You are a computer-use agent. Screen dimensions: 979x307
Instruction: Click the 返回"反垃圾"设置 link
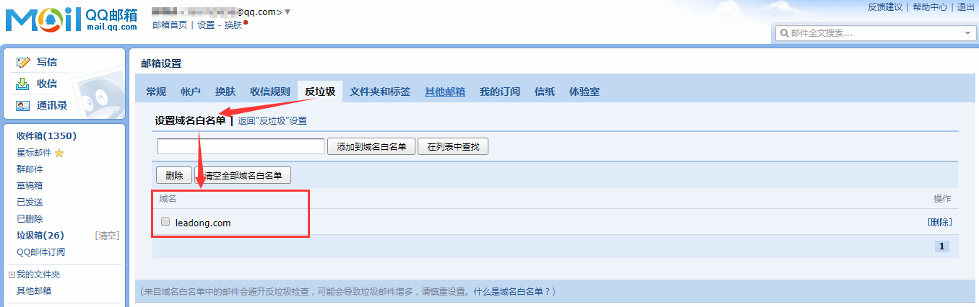272,121
